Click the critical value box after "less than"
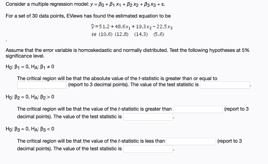Image resolution: width=268 pixels, height=164 pixels. 191,141
